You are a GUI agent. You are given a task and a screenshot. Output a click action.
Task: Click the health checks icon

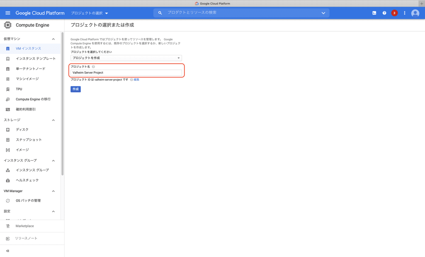pyautogui.click(x=8, y=180)
